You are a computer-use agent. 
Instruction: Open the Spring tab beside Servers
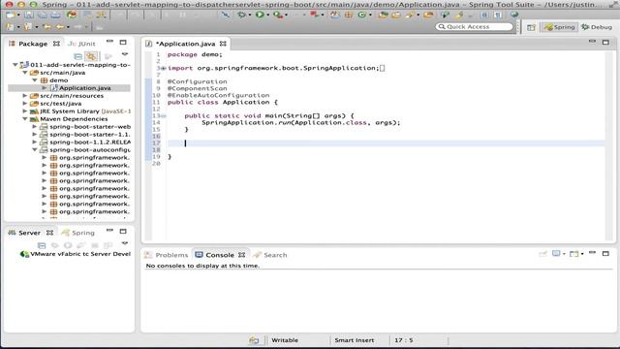coord(78,233)
